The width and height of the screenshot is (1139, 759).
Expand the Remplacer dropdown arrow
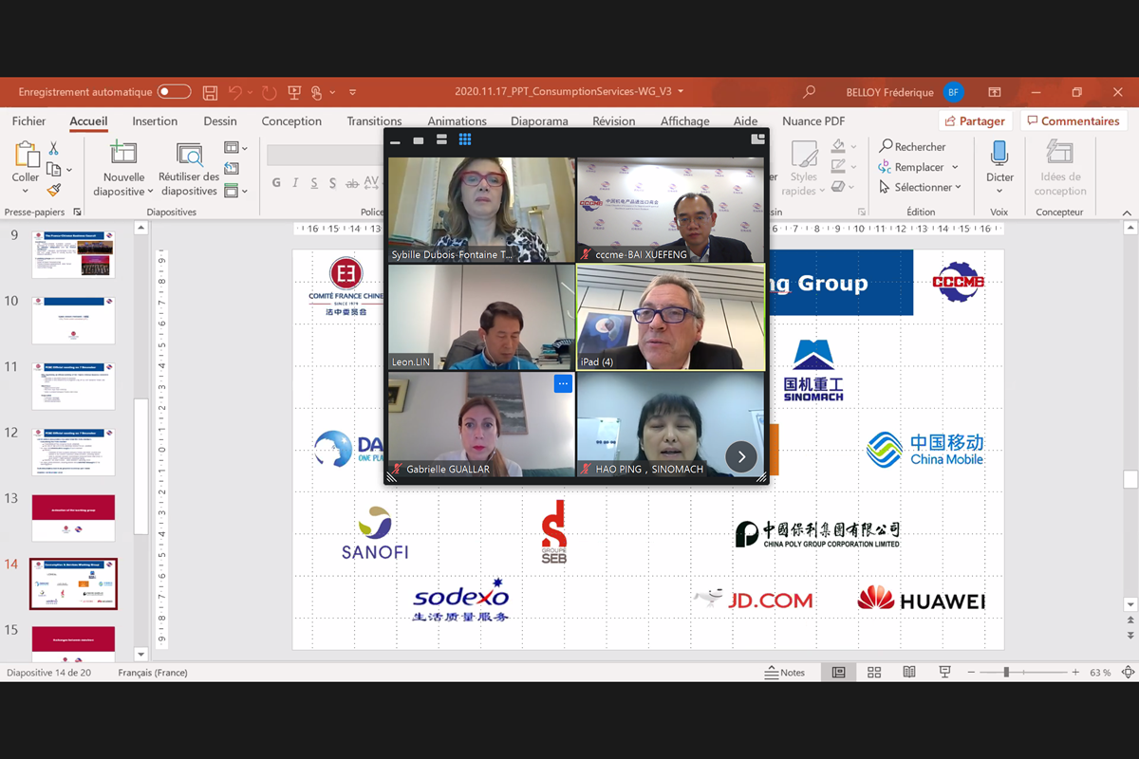(x=955, y=168)
